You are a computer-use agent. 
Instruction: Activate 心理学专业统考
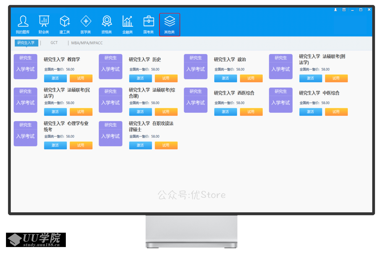tap(55, 145)
